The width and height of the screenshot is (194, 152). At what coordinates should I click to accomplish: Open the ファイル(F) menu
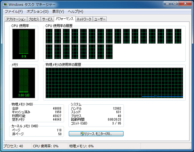pyautogui.click(x=14, y=12)
